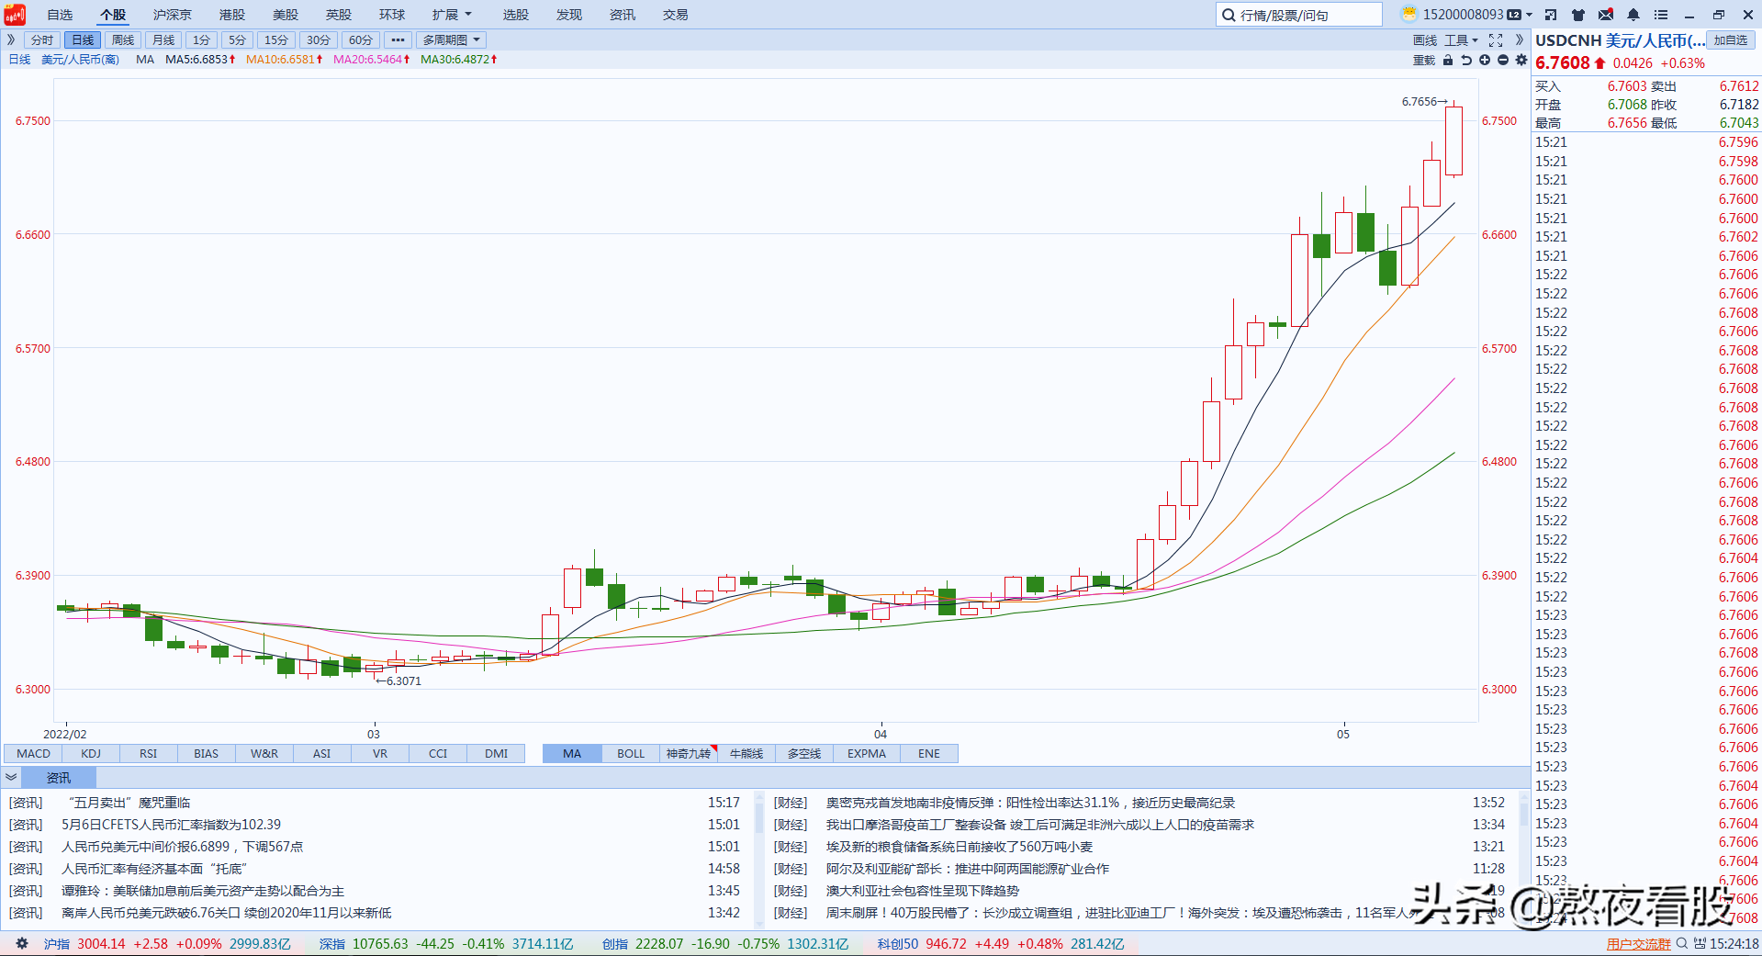Open the 港股 menu
Viewport: 1762px width, 956px height.
click(x=232, y=15)
